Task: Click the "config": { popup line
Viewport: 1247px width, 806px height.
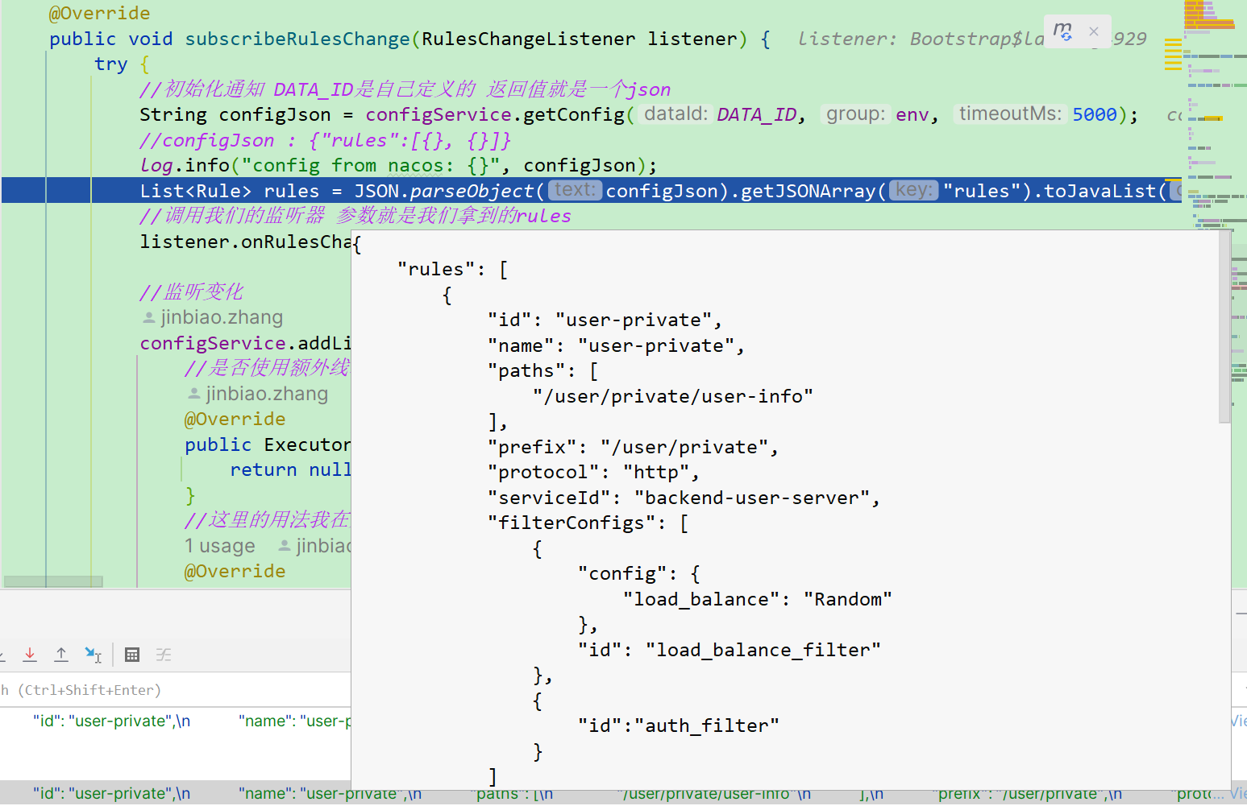Action: [x=639, y=573]
